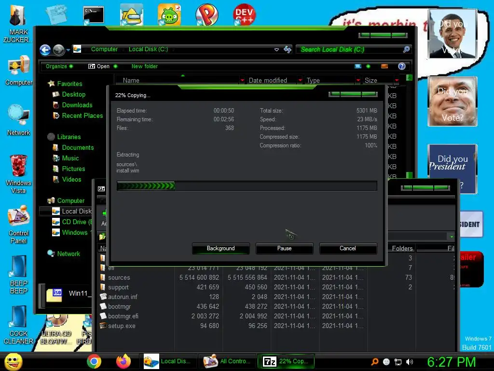Open the address bar history dropdown

point(276,50)
